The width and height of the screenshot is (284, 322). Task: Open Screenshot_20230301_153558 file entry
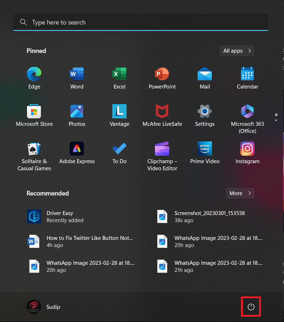209,216
